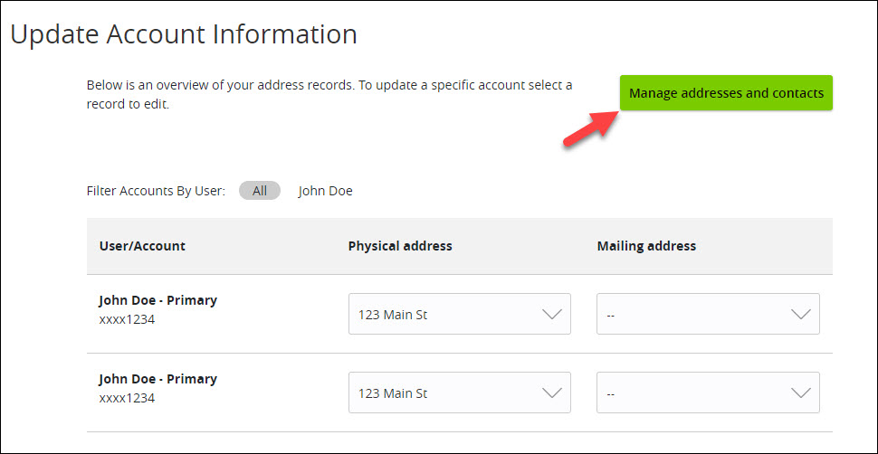Click the User/Account column header
Image resolution: width=878 pixels, height=454 pixels.
[142, 246]
